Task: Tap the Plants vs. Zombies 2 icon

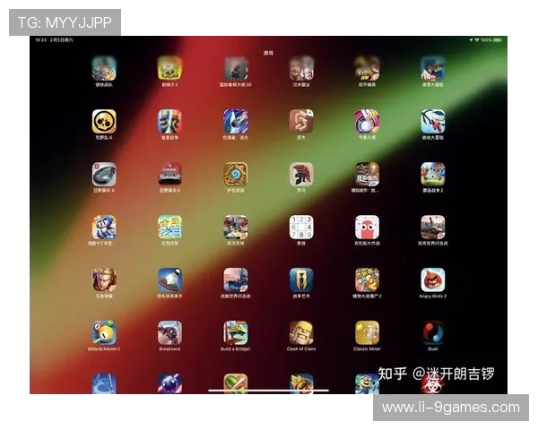Action: tap(367, 279)
